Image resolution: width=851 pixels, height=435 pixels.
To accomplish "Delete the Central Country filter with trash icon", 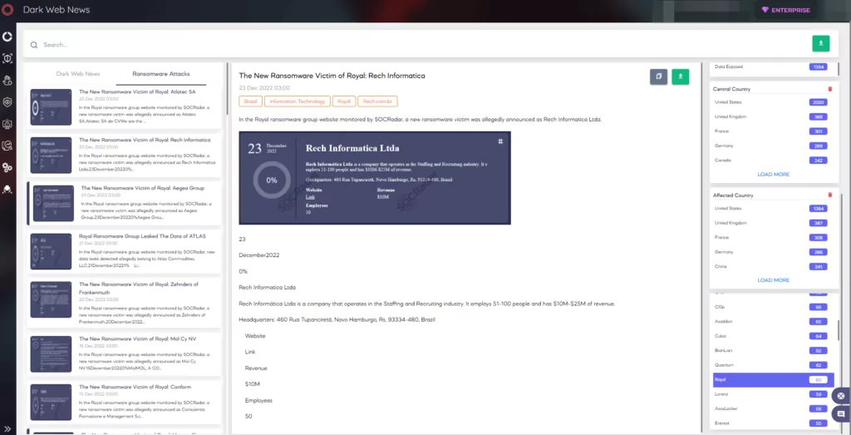I will coord(829,88).
